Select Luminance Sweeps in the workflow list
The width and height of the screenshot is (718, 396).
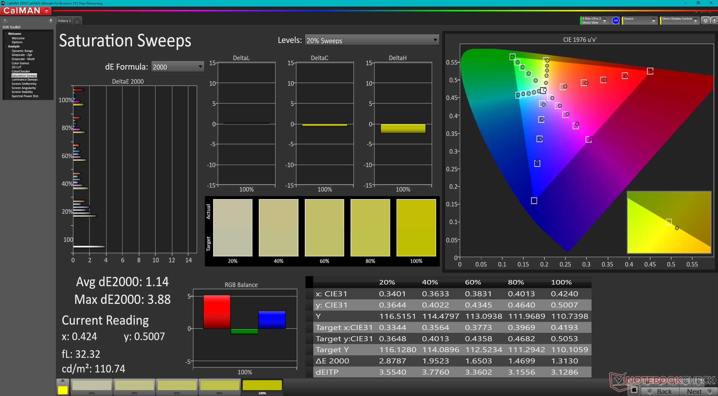tap(25, 80)
